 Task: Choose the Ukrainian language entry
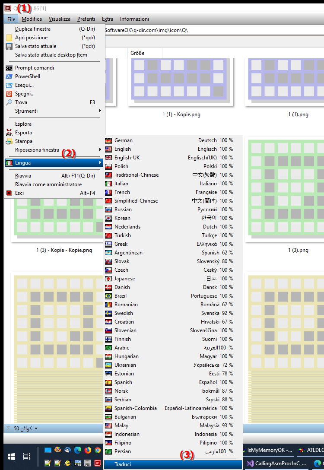coord(173,365)
